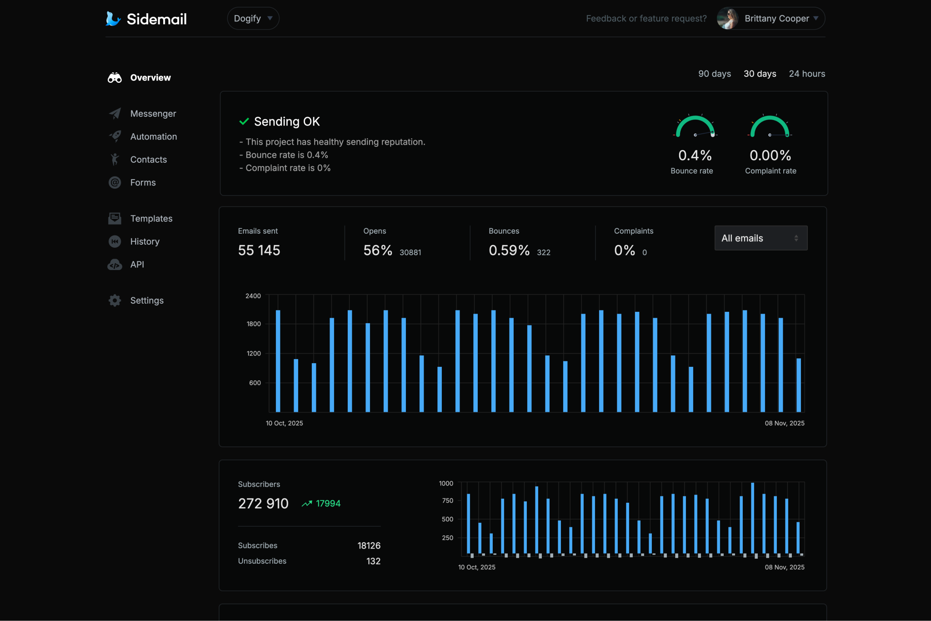
Task: Click the Feedback or feature request link
Action: point(646,18)
